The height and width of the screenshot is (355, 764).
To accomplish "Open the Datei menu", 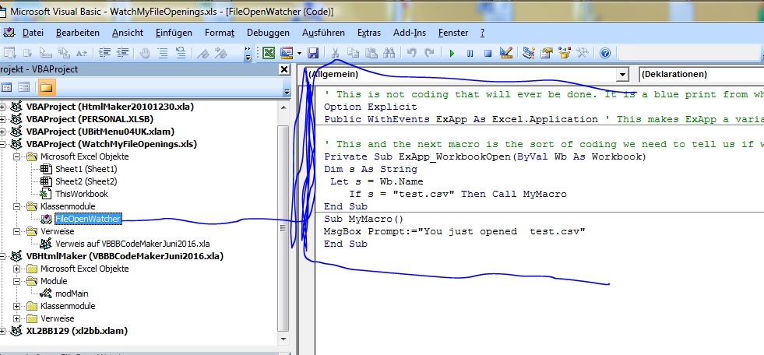I will (33, 33).
